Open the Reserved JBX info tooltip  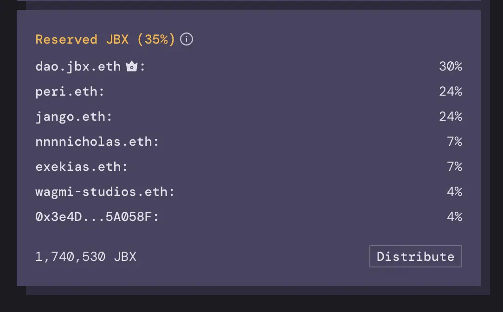pyautogui.click(x=186, y=39)
